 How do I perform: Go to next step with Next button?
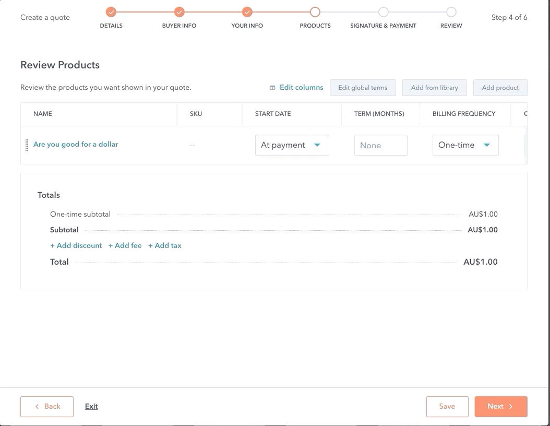pos(500,407)
